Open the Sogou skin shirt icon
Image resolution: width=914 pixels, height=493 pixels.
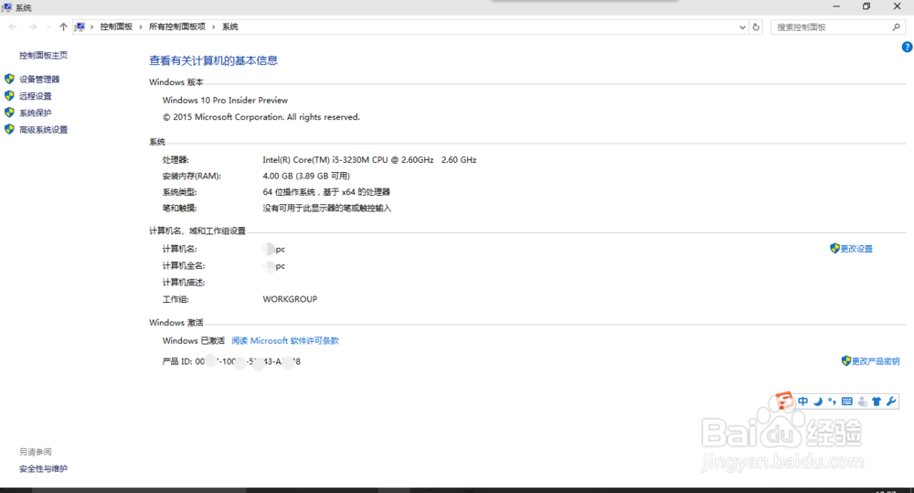[877, 402]
